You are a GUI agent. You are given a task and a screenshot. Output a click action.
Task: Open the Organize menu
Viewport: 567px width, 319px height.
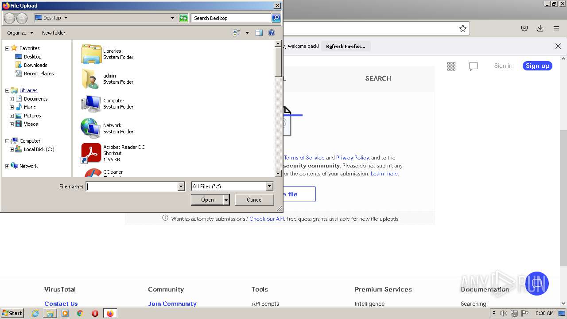pyautogui.click(x=20, y=33)
